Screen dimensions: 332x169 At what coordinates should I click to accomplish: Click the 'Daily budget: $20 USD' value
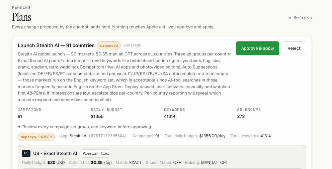[44, 163]
